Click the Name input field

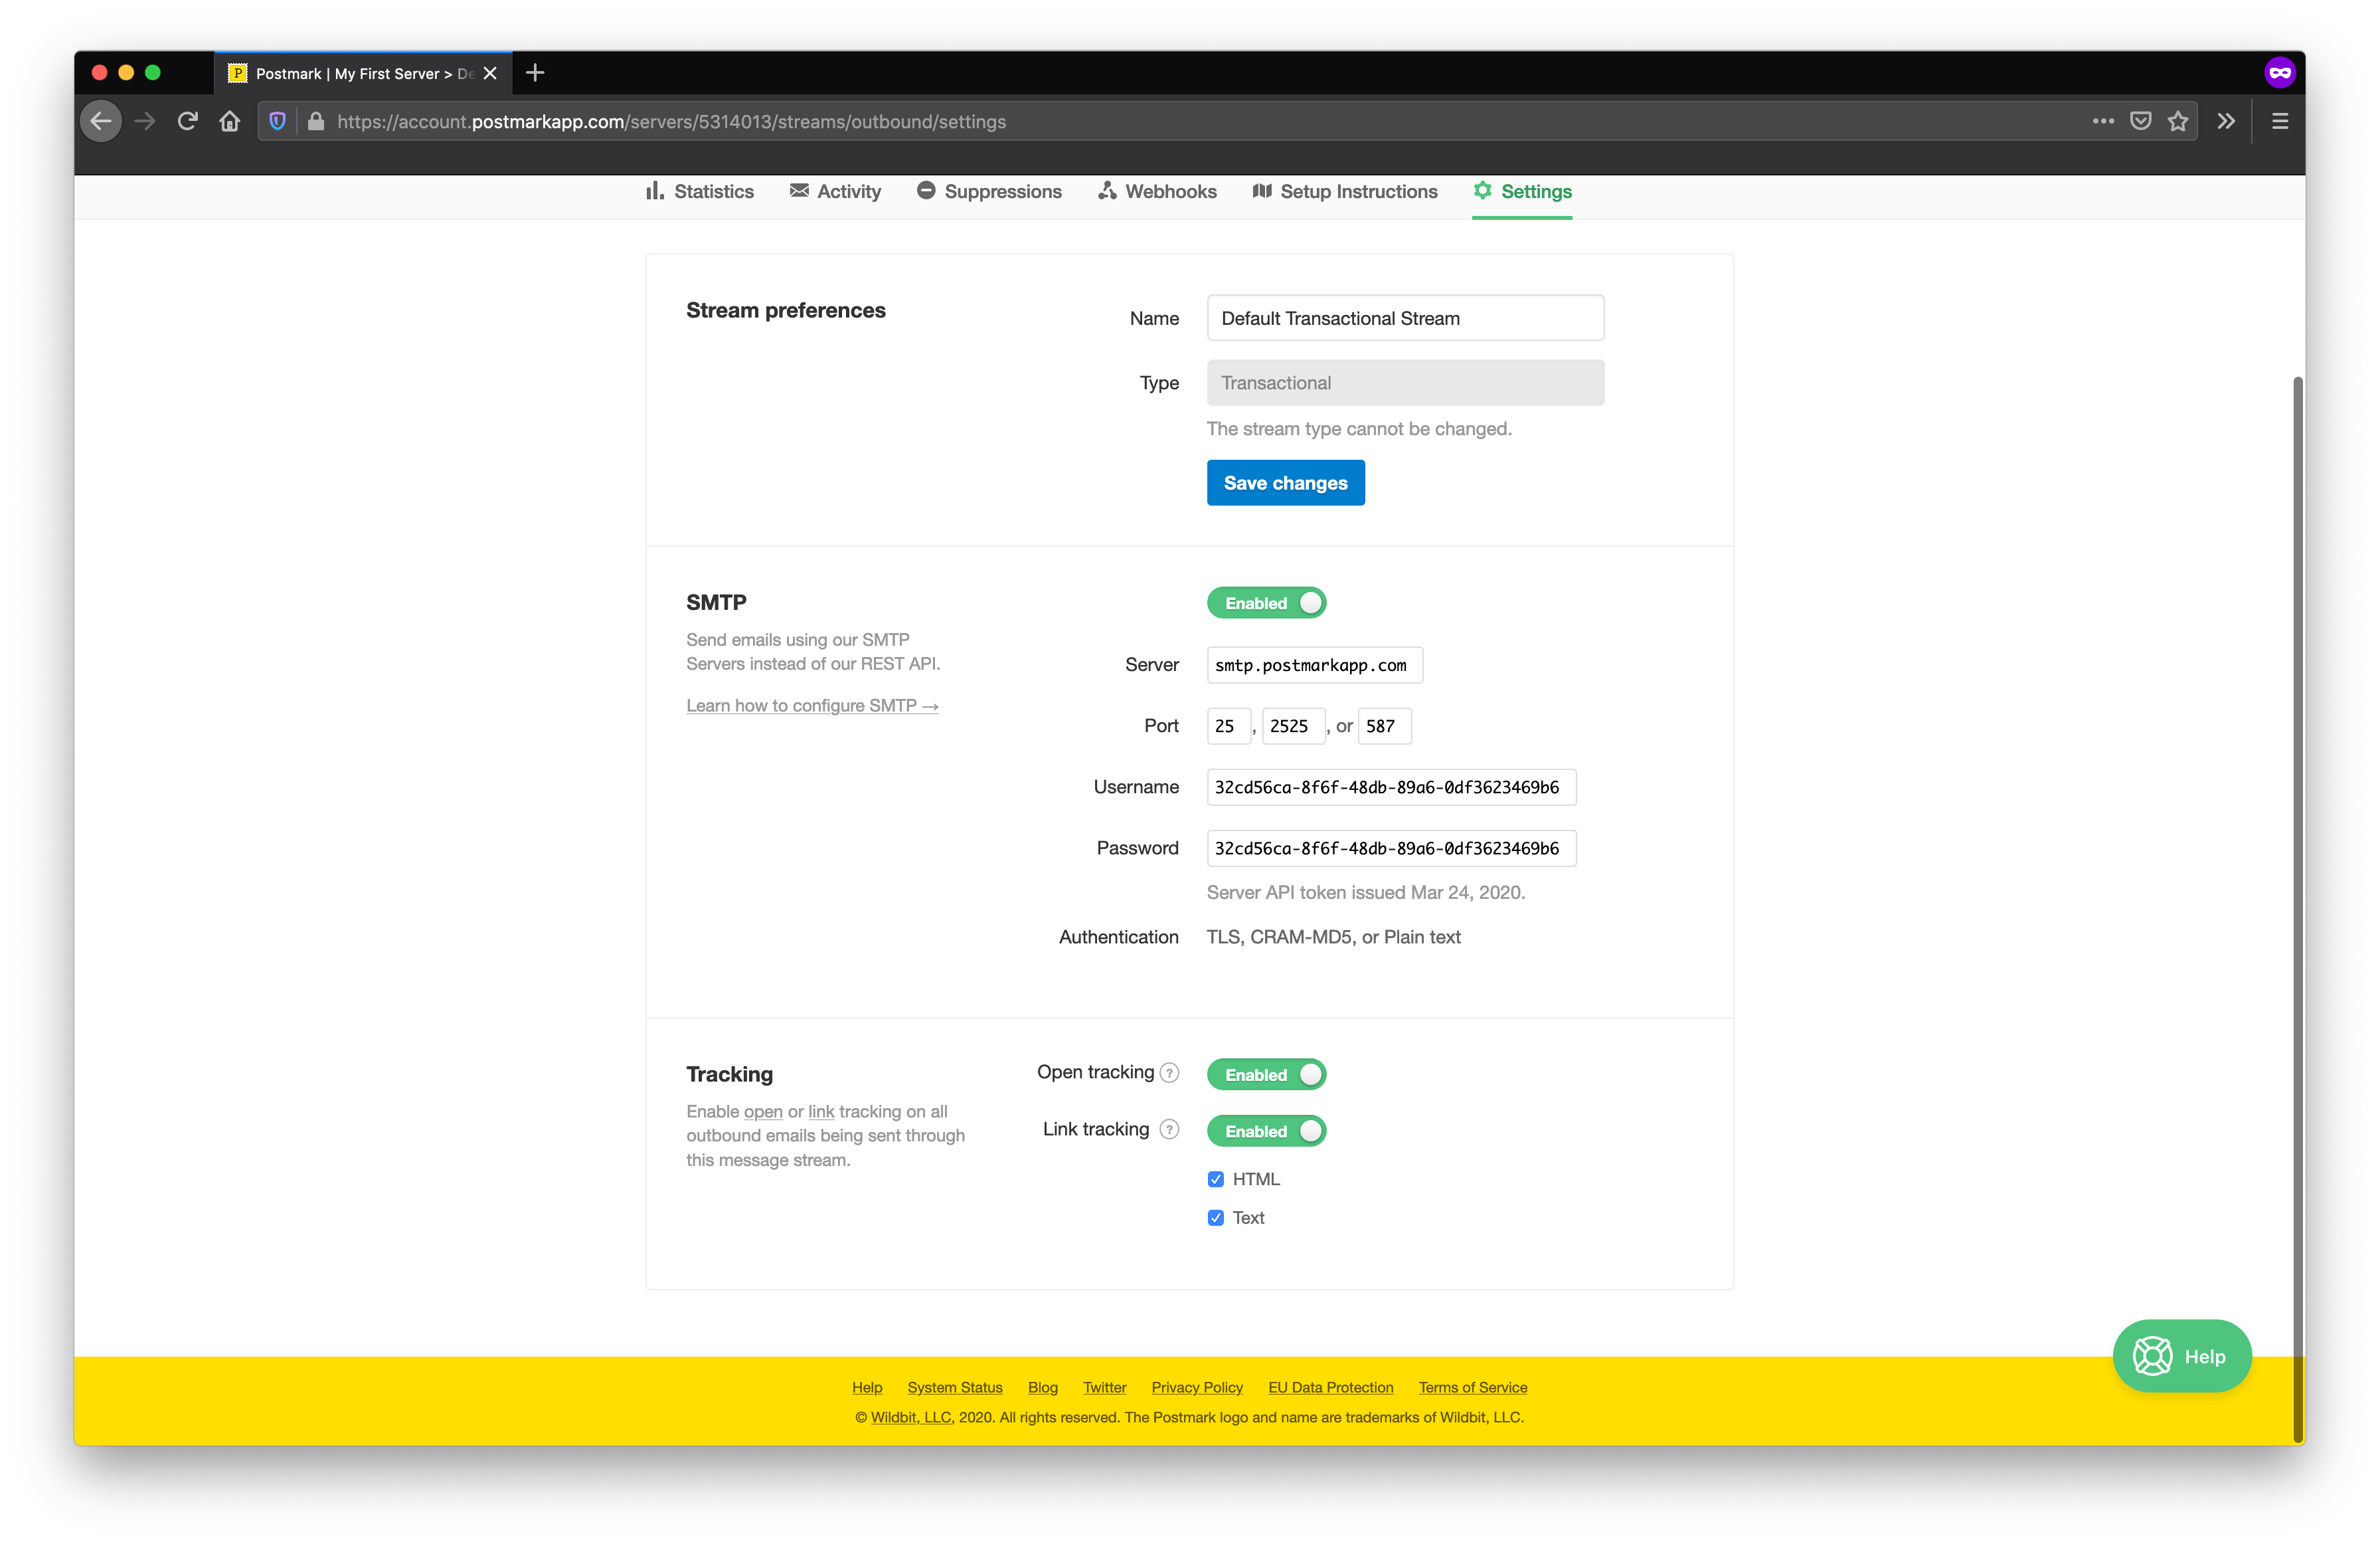coord(1403,318)
